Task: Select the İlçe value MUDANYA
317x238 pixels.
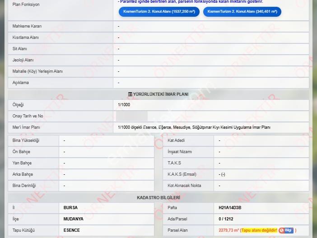Action: pos(74,219)
